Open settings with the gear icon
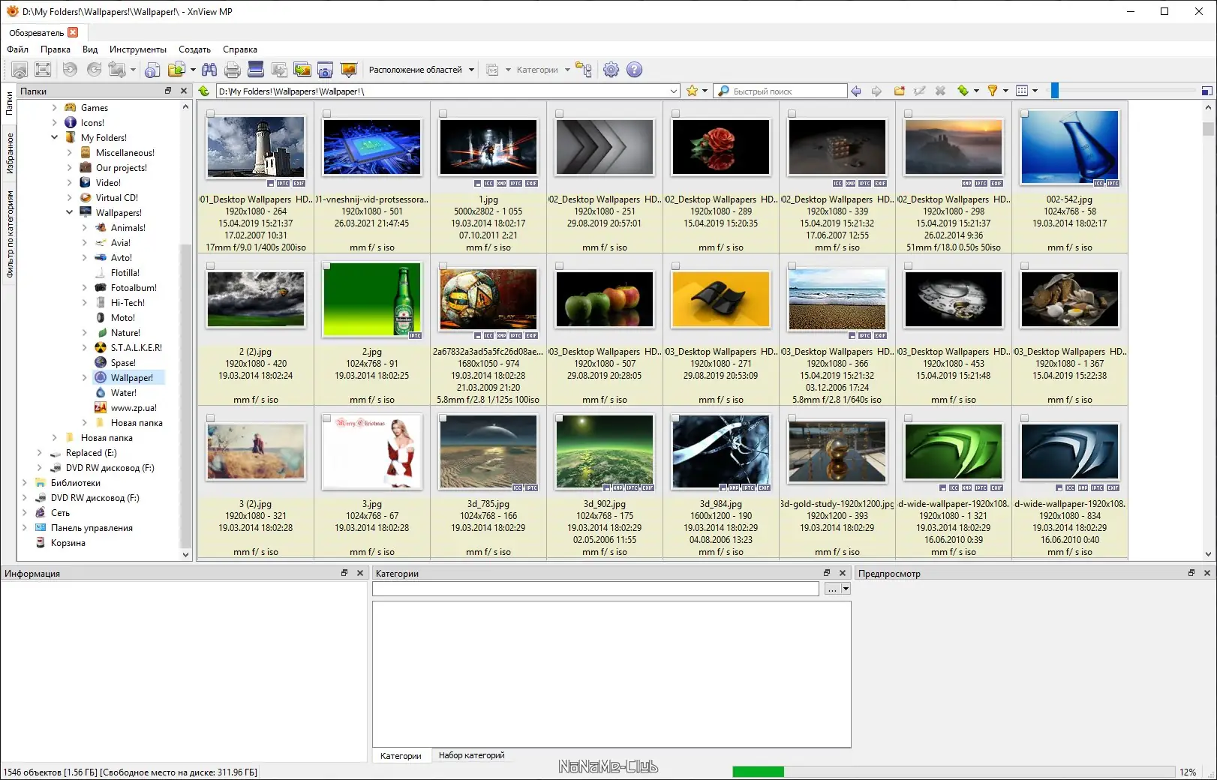Viewport: 1217px width, 780px height. click(611, 70)
